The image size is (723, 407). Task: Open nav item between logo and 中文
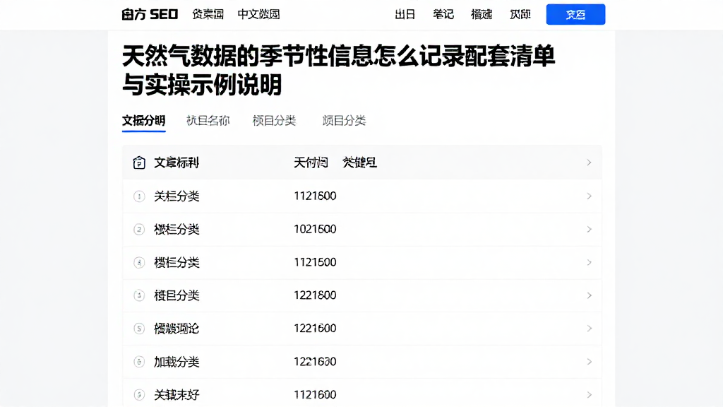pos(208,14)
